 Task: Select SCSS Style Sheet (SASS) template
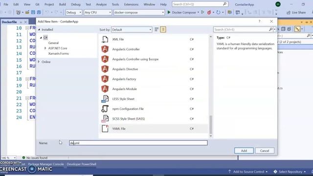tap(128, 119)
